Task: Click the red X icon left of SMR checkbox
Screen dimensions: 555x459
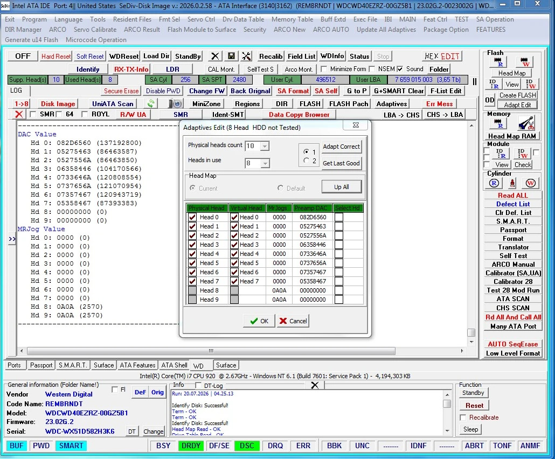Action: (x=19, y=114)
